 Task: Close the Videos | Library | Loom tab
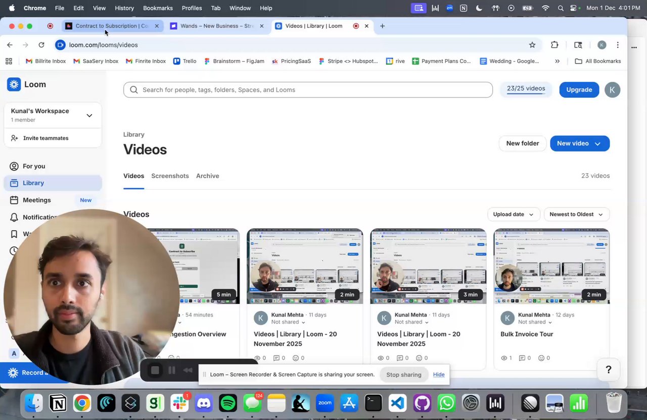click(x=366, y=26)
